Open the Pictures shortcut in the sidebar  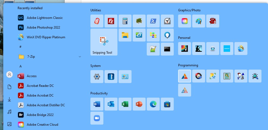(x=9, y=124)
